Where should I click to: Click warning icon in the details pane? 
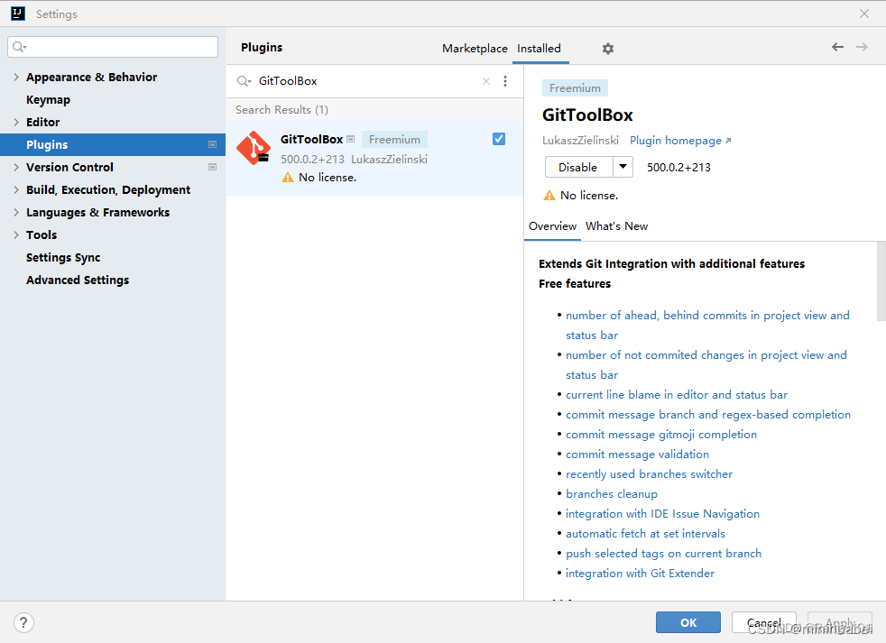coord(549,196)
